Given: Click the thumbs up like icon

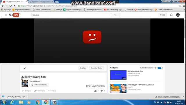Looking at the screenshot, I should coord(96,91).
